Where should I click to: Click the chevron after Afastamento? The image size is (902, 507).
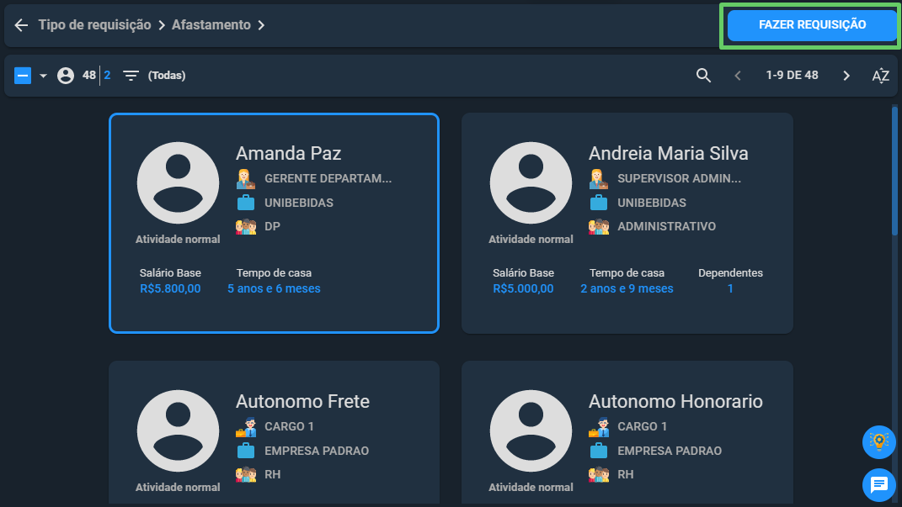click(261, 25)
